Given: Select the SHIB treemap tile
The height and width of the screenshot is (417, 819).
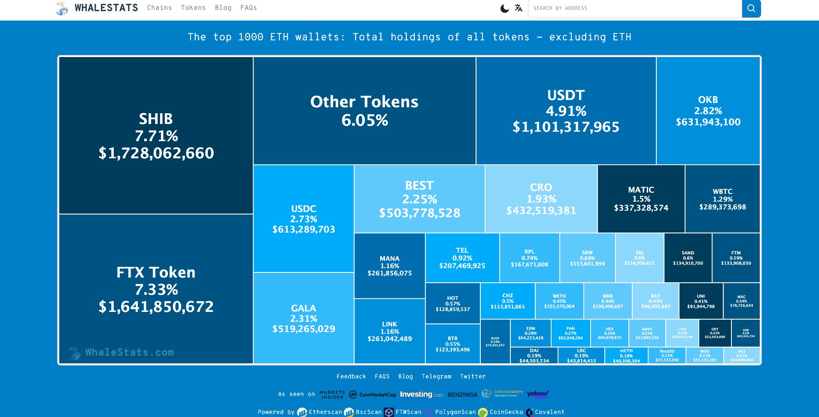Looking at the screenshot, I should coord(156,135).
